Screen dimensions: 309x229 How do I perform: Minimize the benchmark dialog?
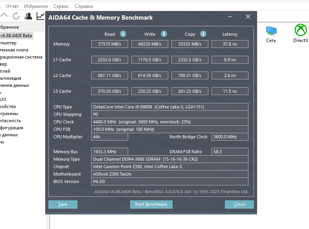(230, 17)
